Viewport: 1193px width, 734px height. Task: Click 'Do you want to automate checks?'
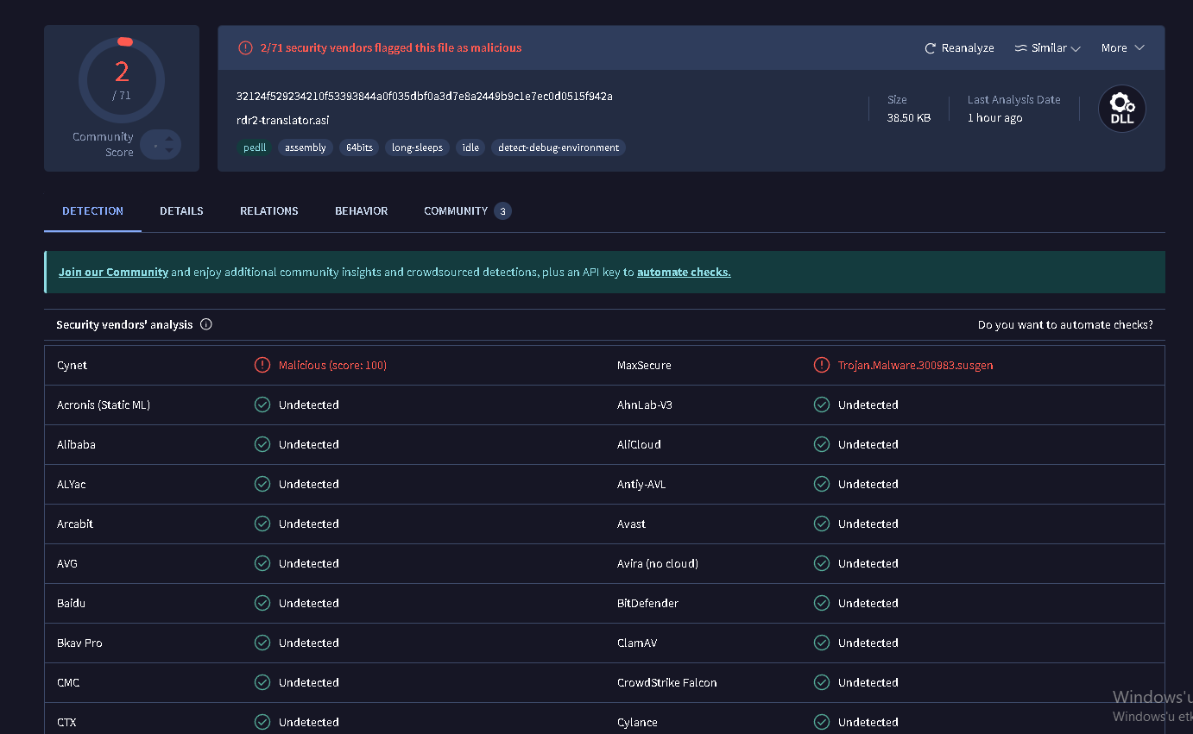(1065, 324)
